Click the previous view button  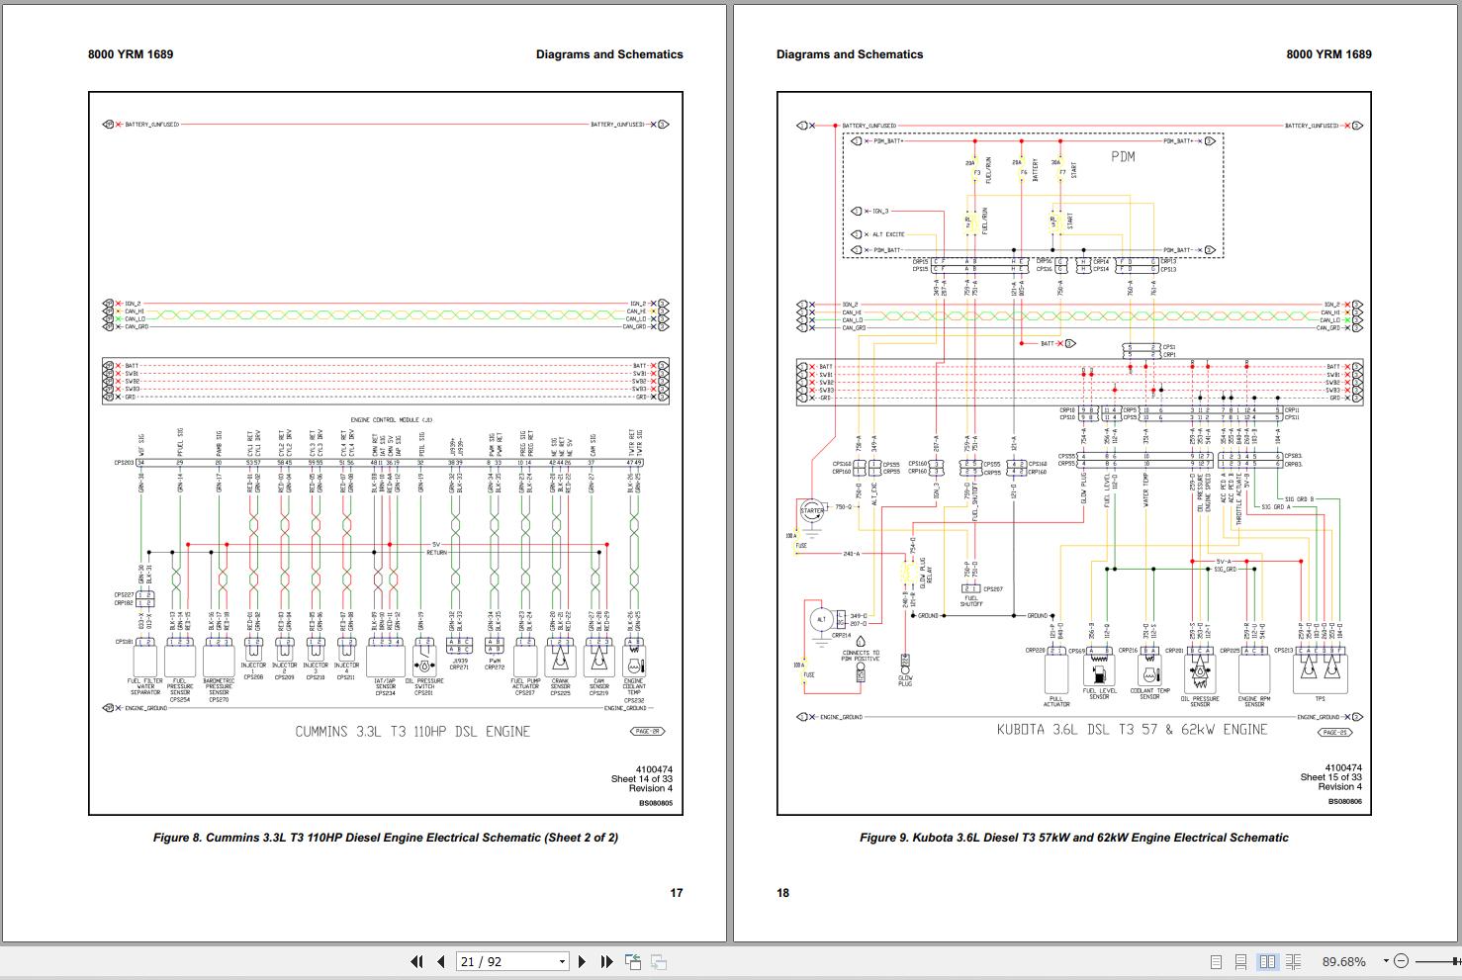[632, 961]
